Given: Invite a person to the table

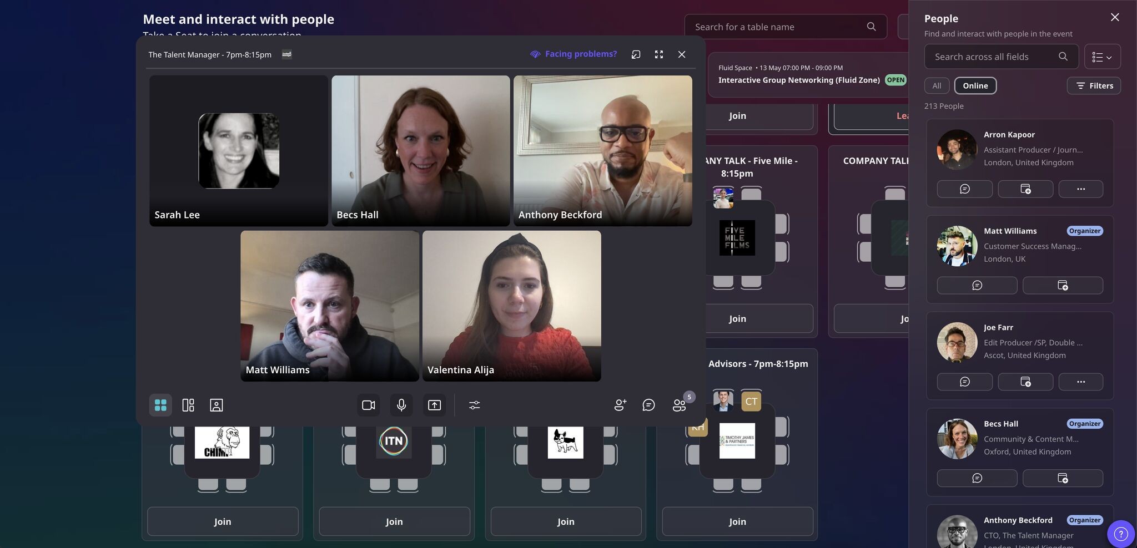Looking at the screenshot, I should pyautogui.click(x=620, y=405).
